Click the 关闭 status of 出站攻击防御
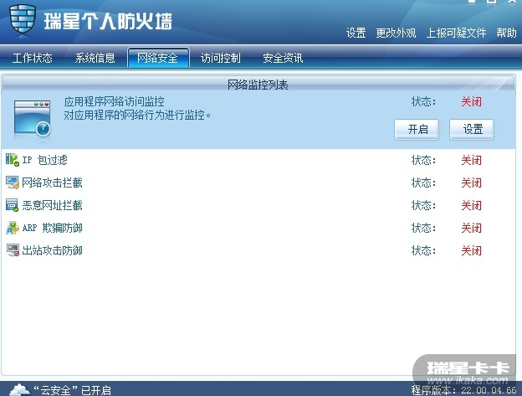This screenshot has width=522, height=396. pos(472,251)
